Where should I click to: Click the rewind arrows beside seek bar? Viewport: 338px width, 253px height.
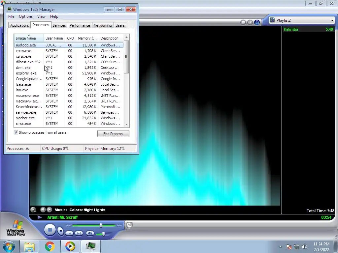coord(69,225)
